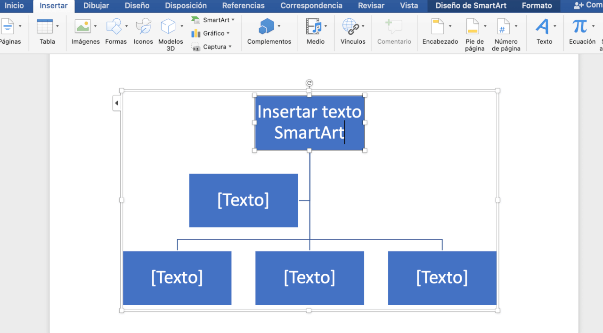
Task: Switch to the Formato tab
Action: point(537,6)
